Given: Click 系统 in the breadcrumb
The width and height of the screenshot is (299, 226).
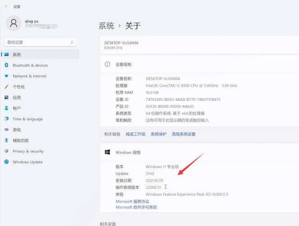Looking at the screenshot, I should point(106,26).
